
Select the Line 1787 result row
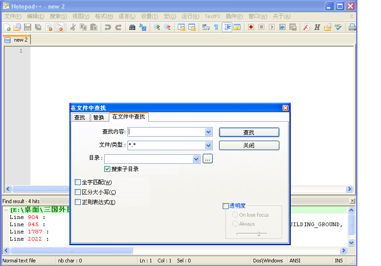29,232
